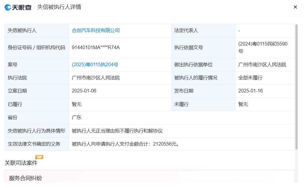Click the 执行依据文号 label
304x188 pixels.
[x=188, y=48]
